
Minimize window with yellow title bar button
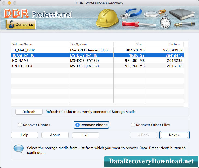pyautogui.click(x=9, y=3)
